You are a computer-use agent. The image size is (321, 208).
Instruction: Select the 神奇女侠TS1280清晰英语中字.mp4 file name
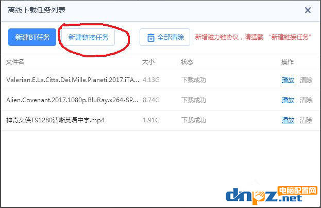pos(55,120)
